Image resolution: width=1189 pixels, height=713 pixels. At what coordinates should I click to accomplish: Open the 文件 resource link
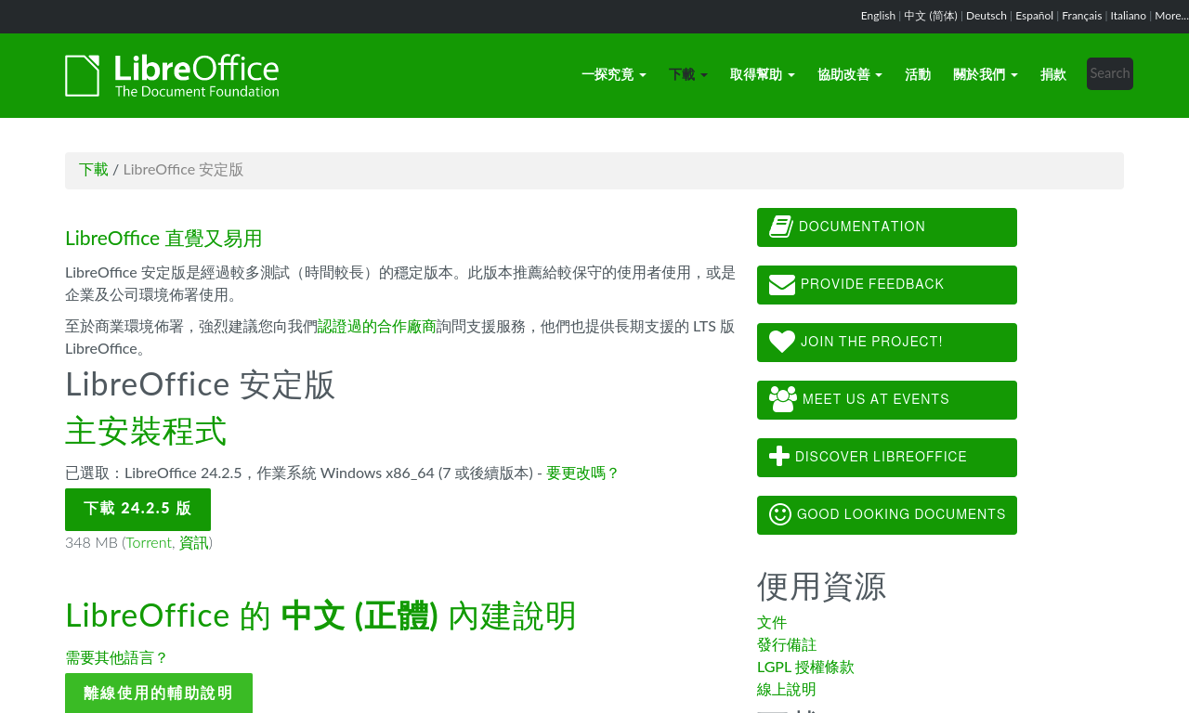(x=772, y=623)
